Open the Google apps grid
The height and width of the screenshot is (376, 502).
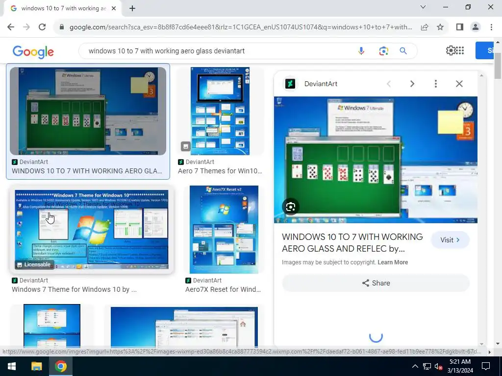coord(460,50)
